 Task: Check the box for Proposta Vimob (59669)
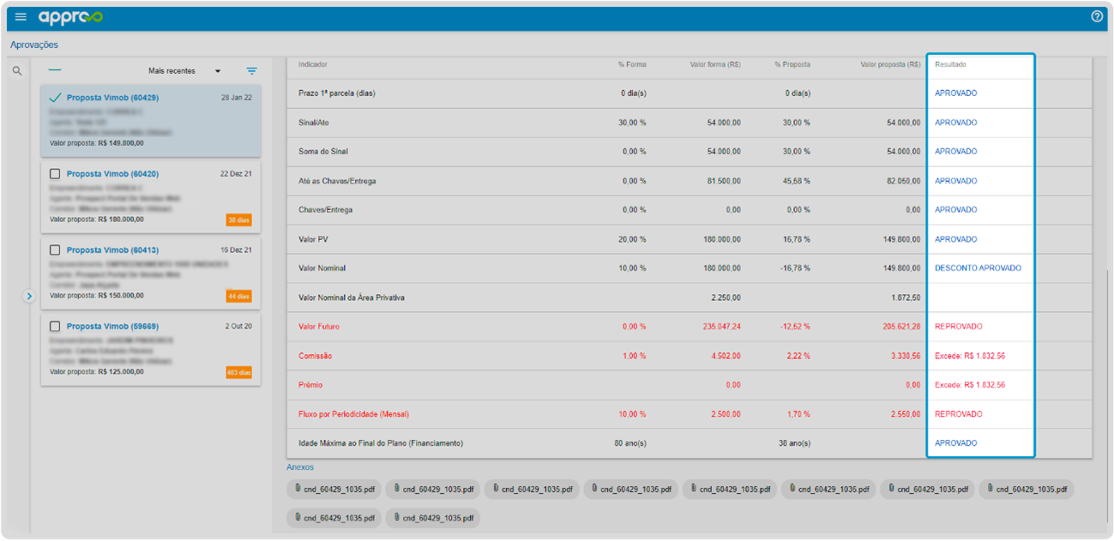[55, 327]
